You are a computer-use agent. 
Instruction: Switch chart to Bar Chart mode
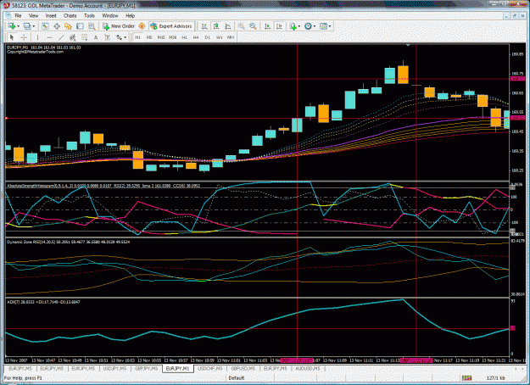coord(204,26)
